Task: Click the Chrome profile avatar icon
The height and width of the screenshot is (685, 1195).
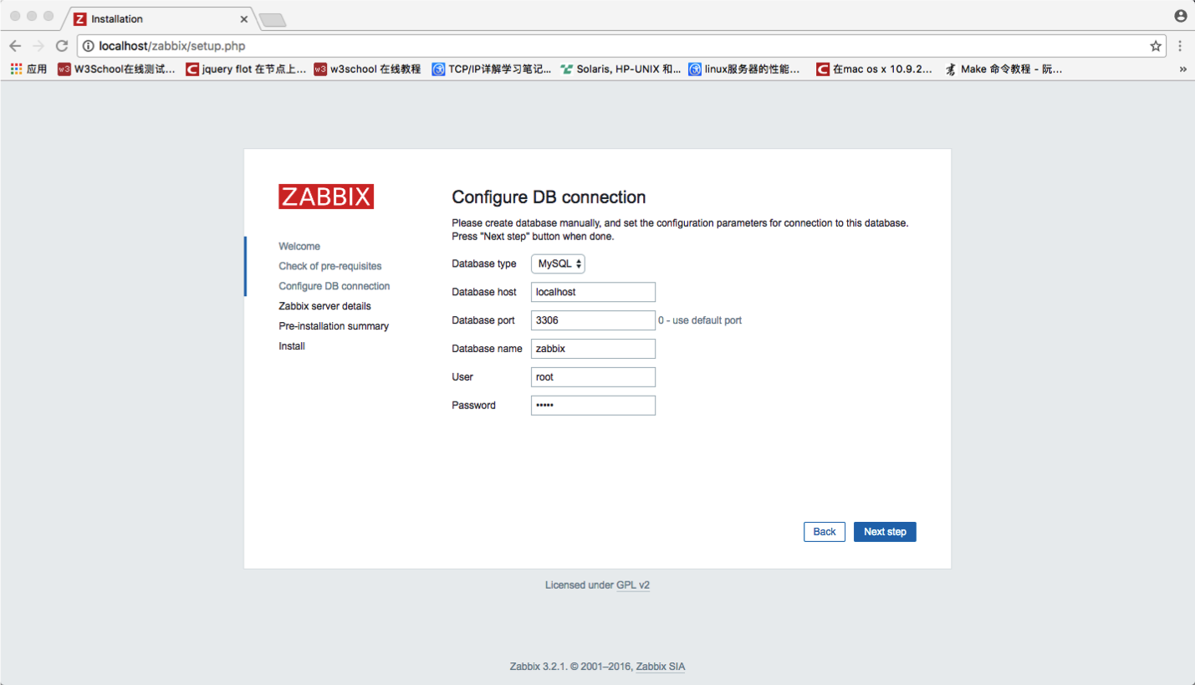Action: (x=1180, y=16)
